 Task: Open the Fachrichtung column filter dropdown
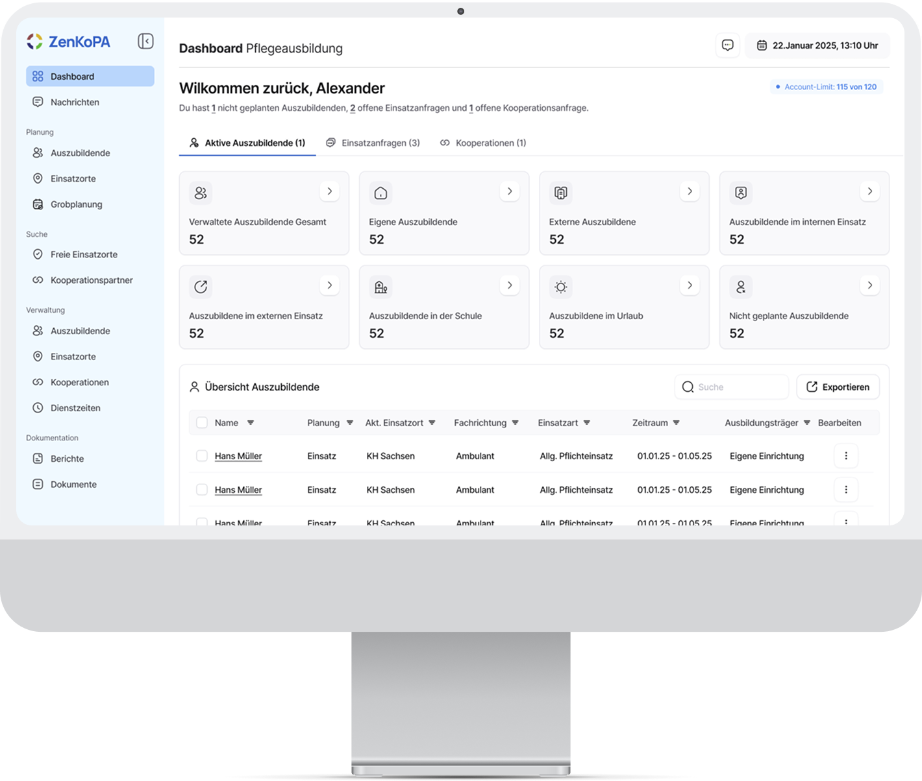pyautogui.click(x=515, y=423)
